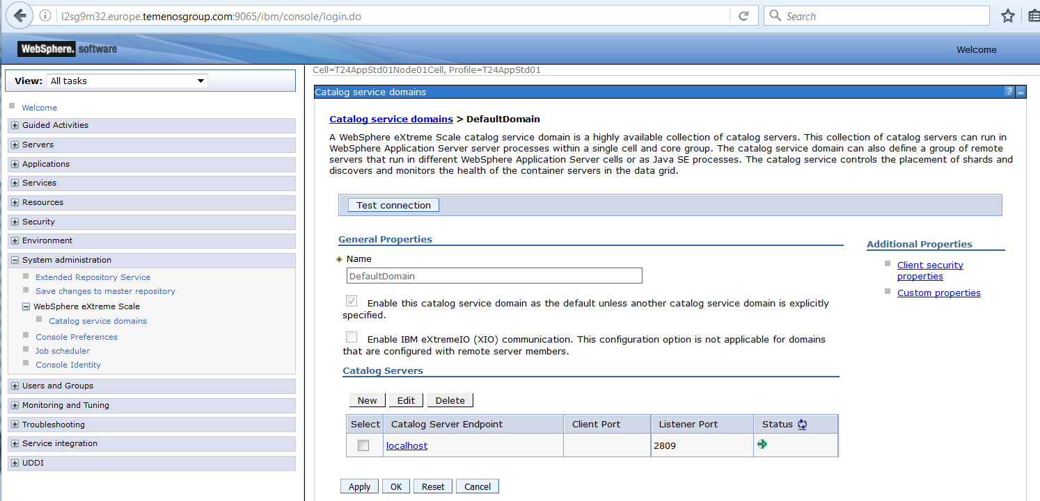The width and height of the screenshot is (1040, 501).
Task: Click the green status arrow for localhost
Action: coord(762,444)
